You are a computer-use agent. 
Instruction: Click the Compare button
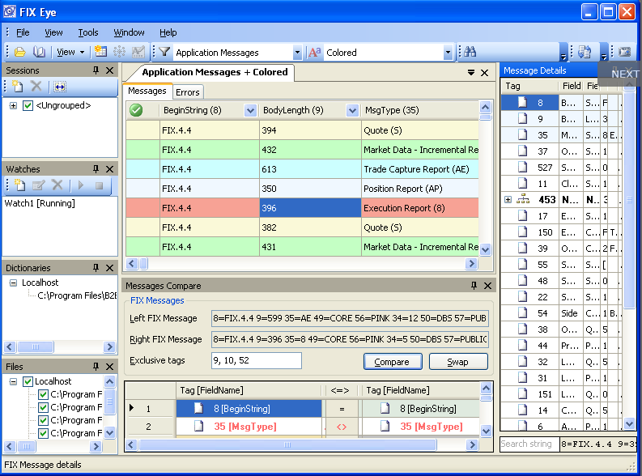coord(393,362)
